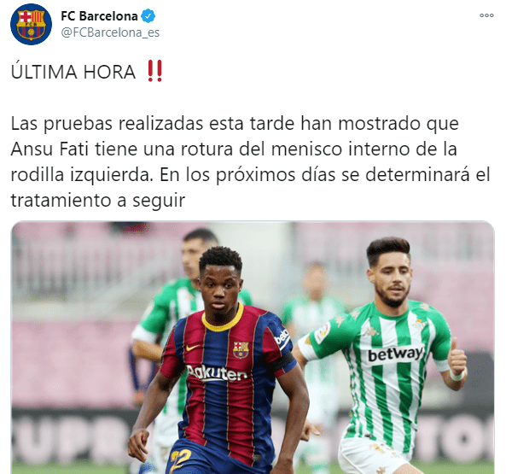506x474 pixels.
Task: Click the thumbs-up hand with wristband
Action: click(x=457, y=360)
